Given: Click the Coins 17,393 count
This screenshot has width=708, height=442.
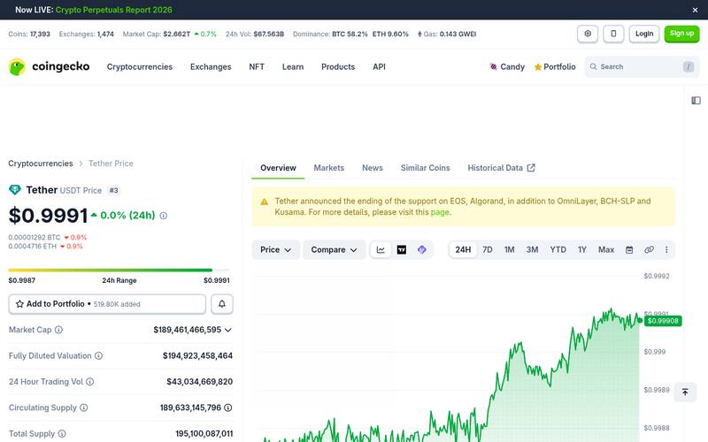Looking at the screenshot, I should pyautogui.click(x=29, y=34).
